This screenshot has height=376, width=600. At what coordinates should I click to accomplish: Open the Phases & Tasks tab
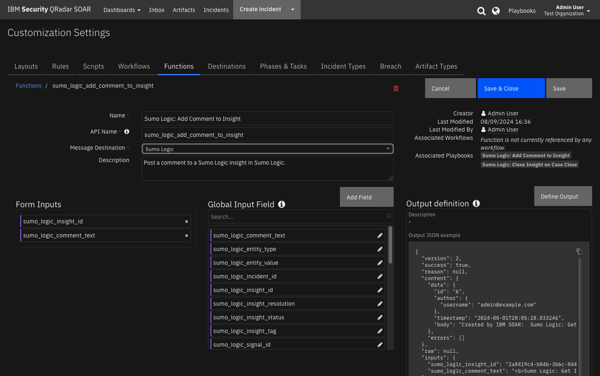pos(283,66)
